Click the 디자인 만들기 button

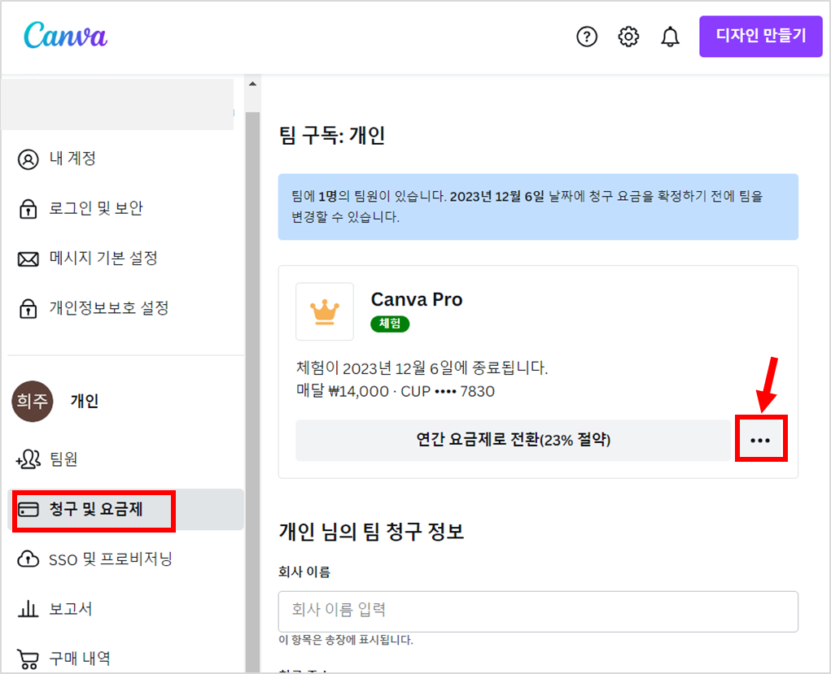(x=760, y=36)
